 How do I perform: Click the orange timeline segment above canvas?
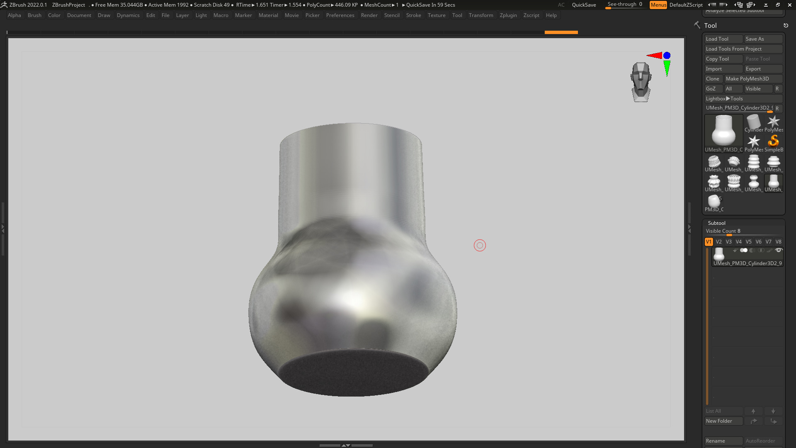coord(561,32)
